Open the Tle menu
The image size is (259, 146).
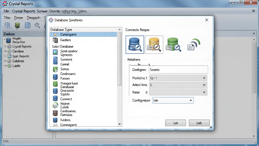6,11
